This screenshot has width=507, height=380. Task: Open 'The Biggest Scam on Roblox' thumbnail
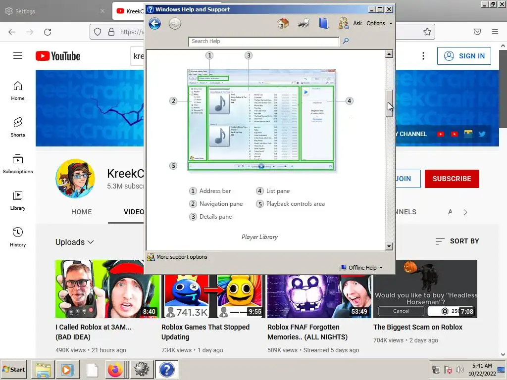(425, 289)
